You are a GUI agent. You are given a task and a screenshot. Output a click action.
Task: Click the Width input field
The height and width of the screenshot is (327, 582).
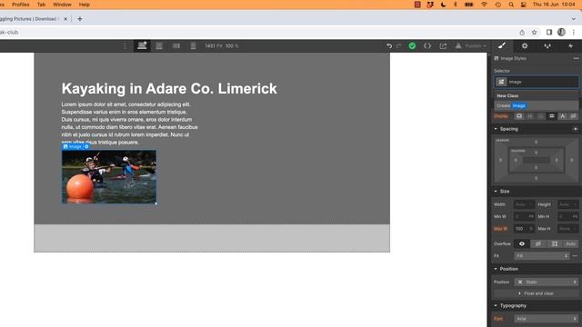524,204
